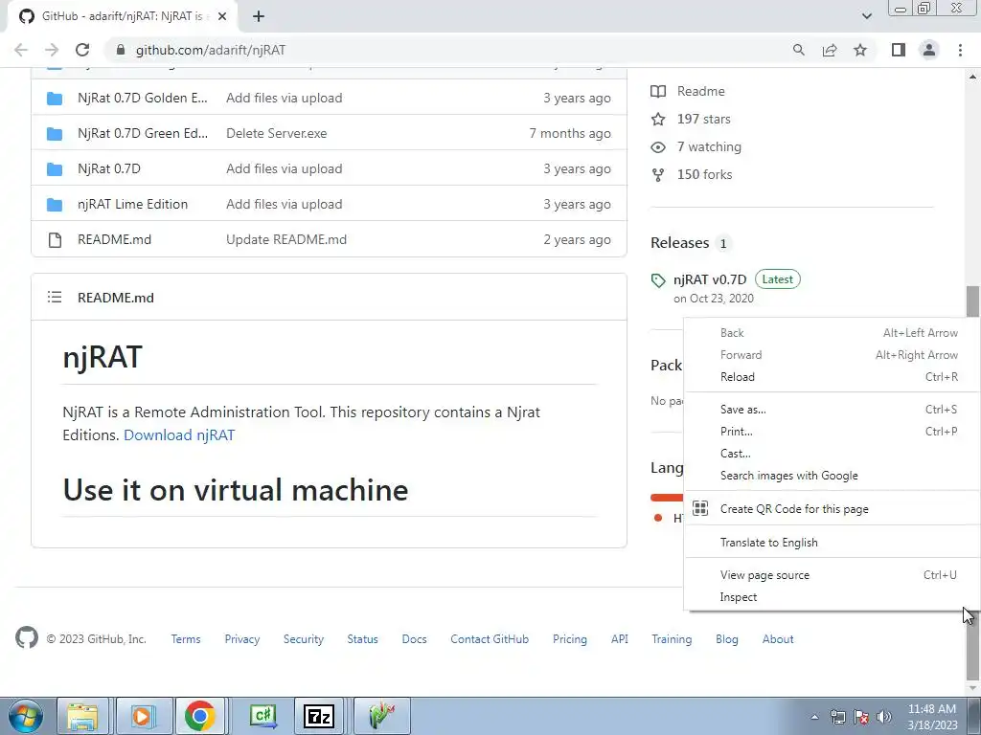
Task: View the 197 stars link
Action: pos(691,120)
